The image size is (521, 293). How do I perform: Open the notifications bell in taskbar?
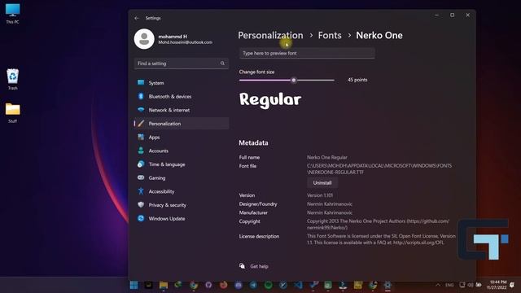click(x=512, y=285)
